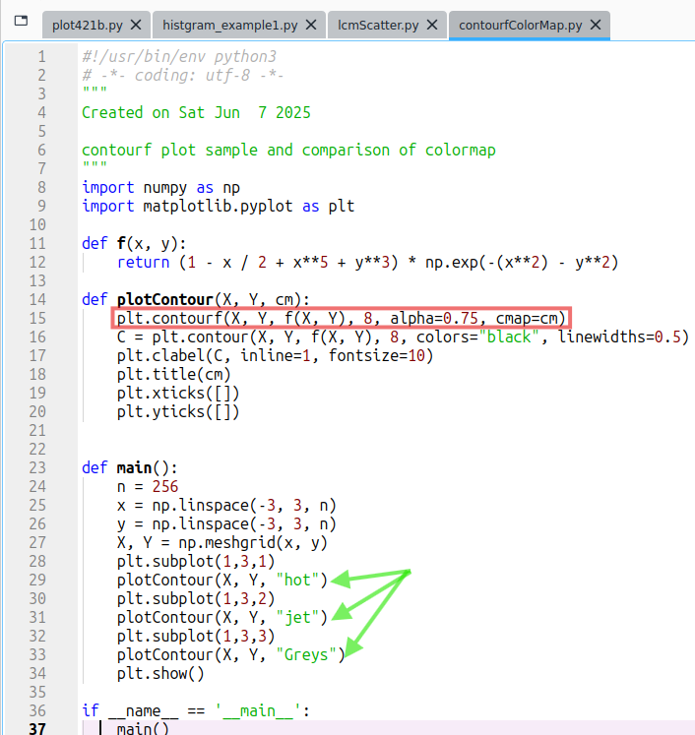695x735 pixels.
Task: Click the shebang comment '#!/usr/bin/env python3'
Action: pos(179,57)
